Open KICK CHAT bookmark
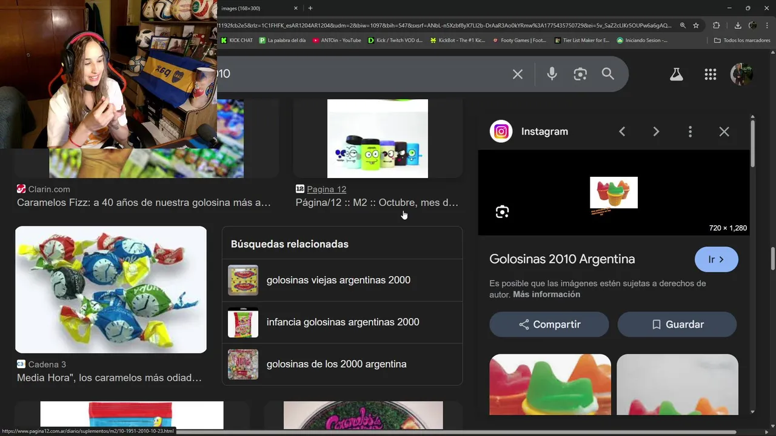Screen dimensions: 776x436 (x=236, y=41)
